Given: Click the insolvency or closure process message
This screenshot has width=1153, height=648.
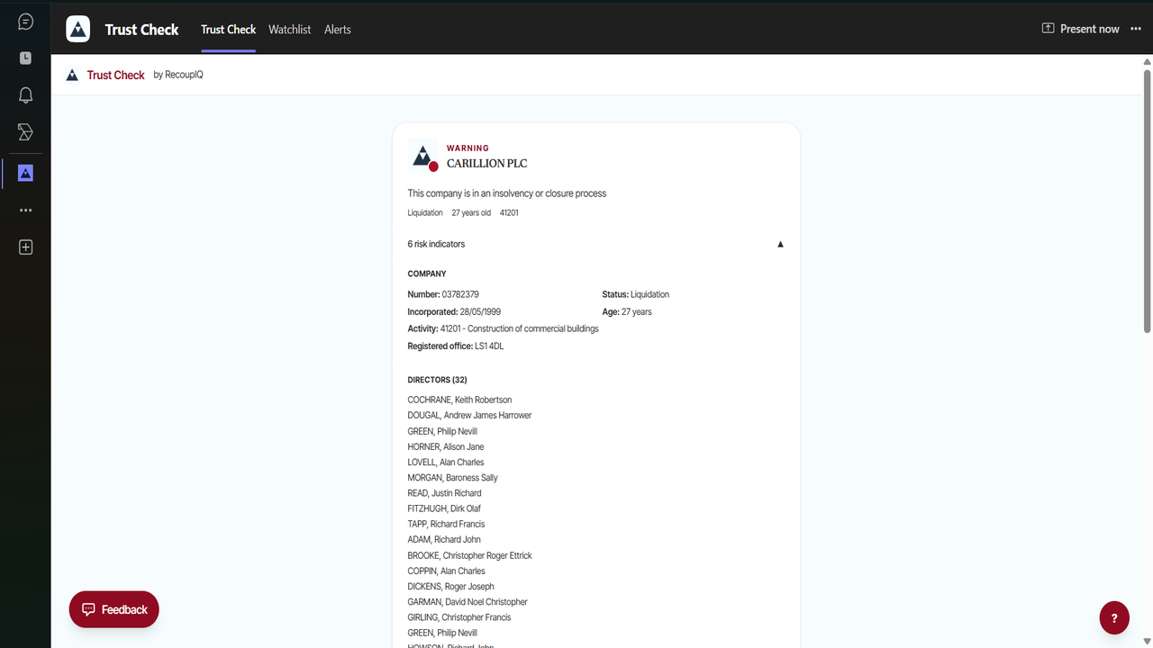Looking at the screenshot, I should [507, 193].
